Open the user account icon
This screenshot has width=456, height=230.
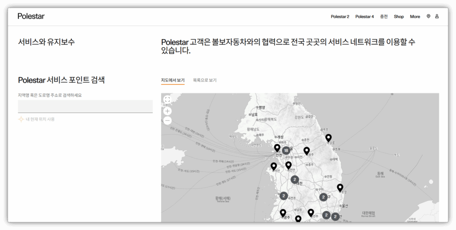(437, 16)
